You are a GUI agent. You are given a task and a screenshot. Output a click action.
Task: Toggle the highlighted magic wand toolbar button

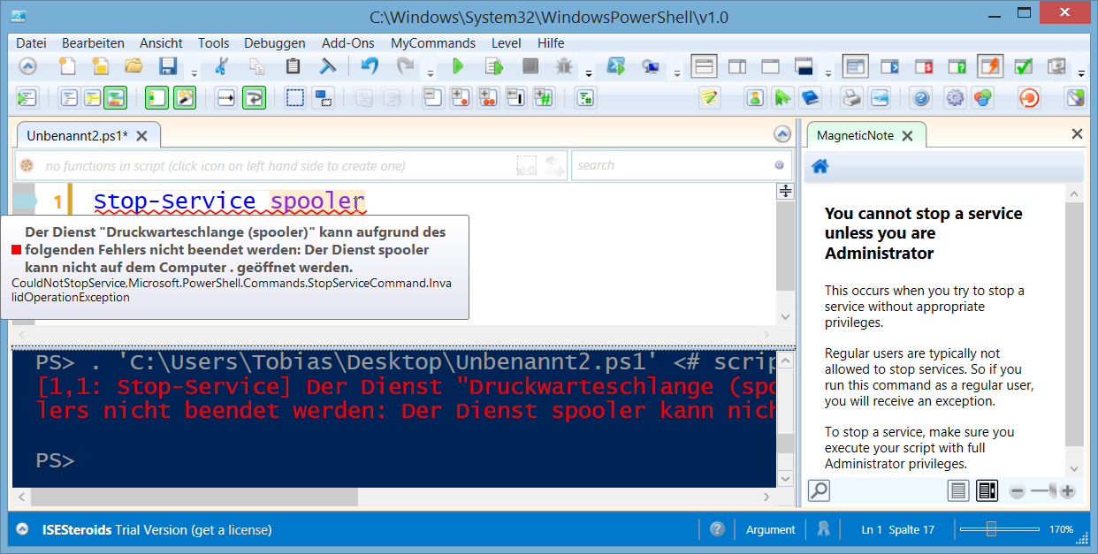185,98
